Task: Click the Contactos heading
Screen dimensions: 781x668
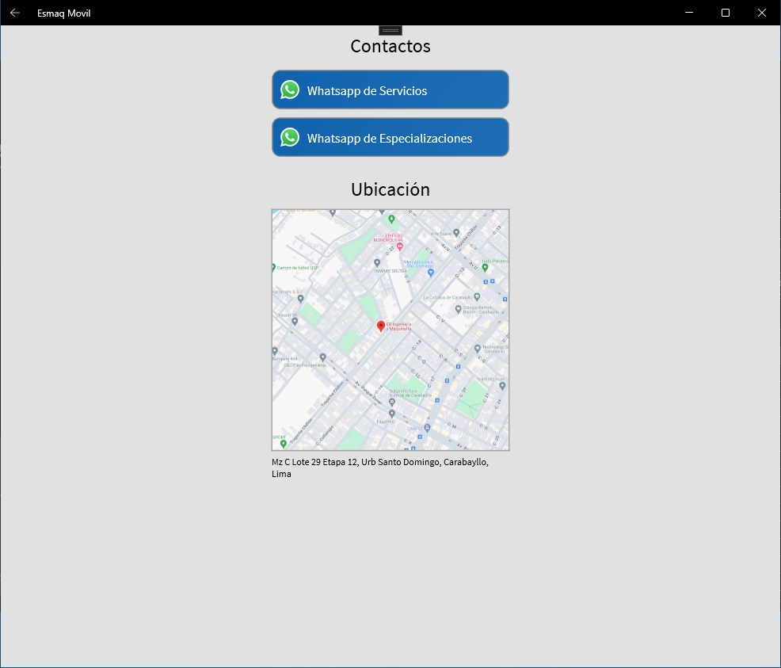Action: click(390, 46)
